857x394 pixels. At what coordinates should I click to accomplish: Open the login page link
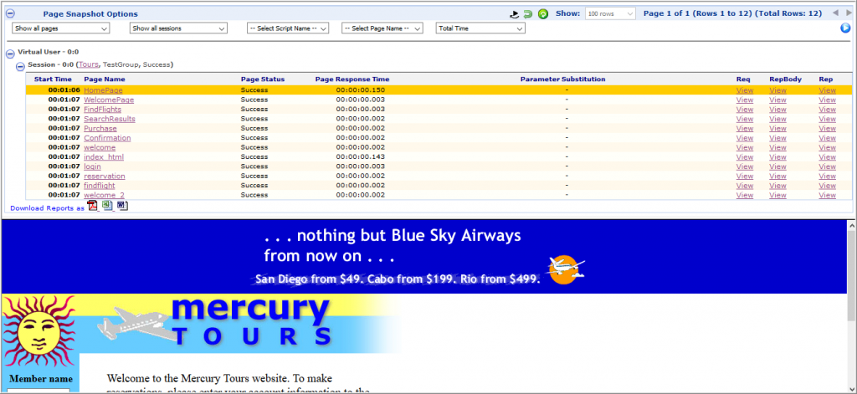pyautogui.click(x=92, y=166)
